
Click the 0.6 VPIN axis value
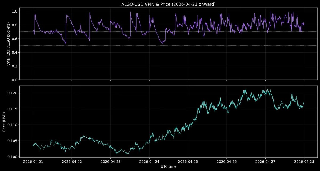[x=15, y=39]
